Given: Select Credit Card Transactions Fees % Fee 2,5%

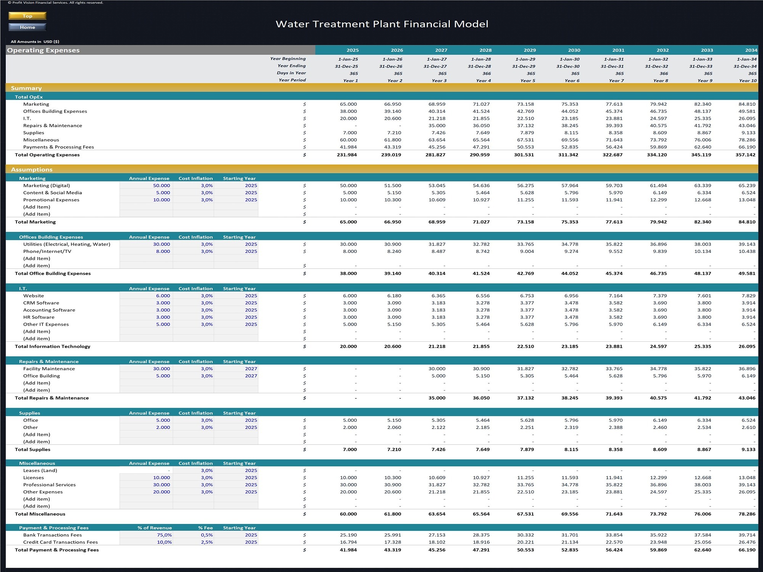Looking at the screenshot, I should (193, 542).
